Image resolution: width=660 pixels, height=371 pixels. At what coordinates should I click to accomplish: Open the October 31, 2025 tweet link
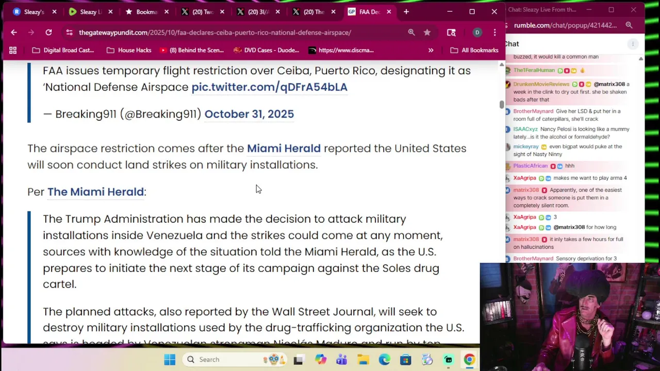(x=249, y=114)
